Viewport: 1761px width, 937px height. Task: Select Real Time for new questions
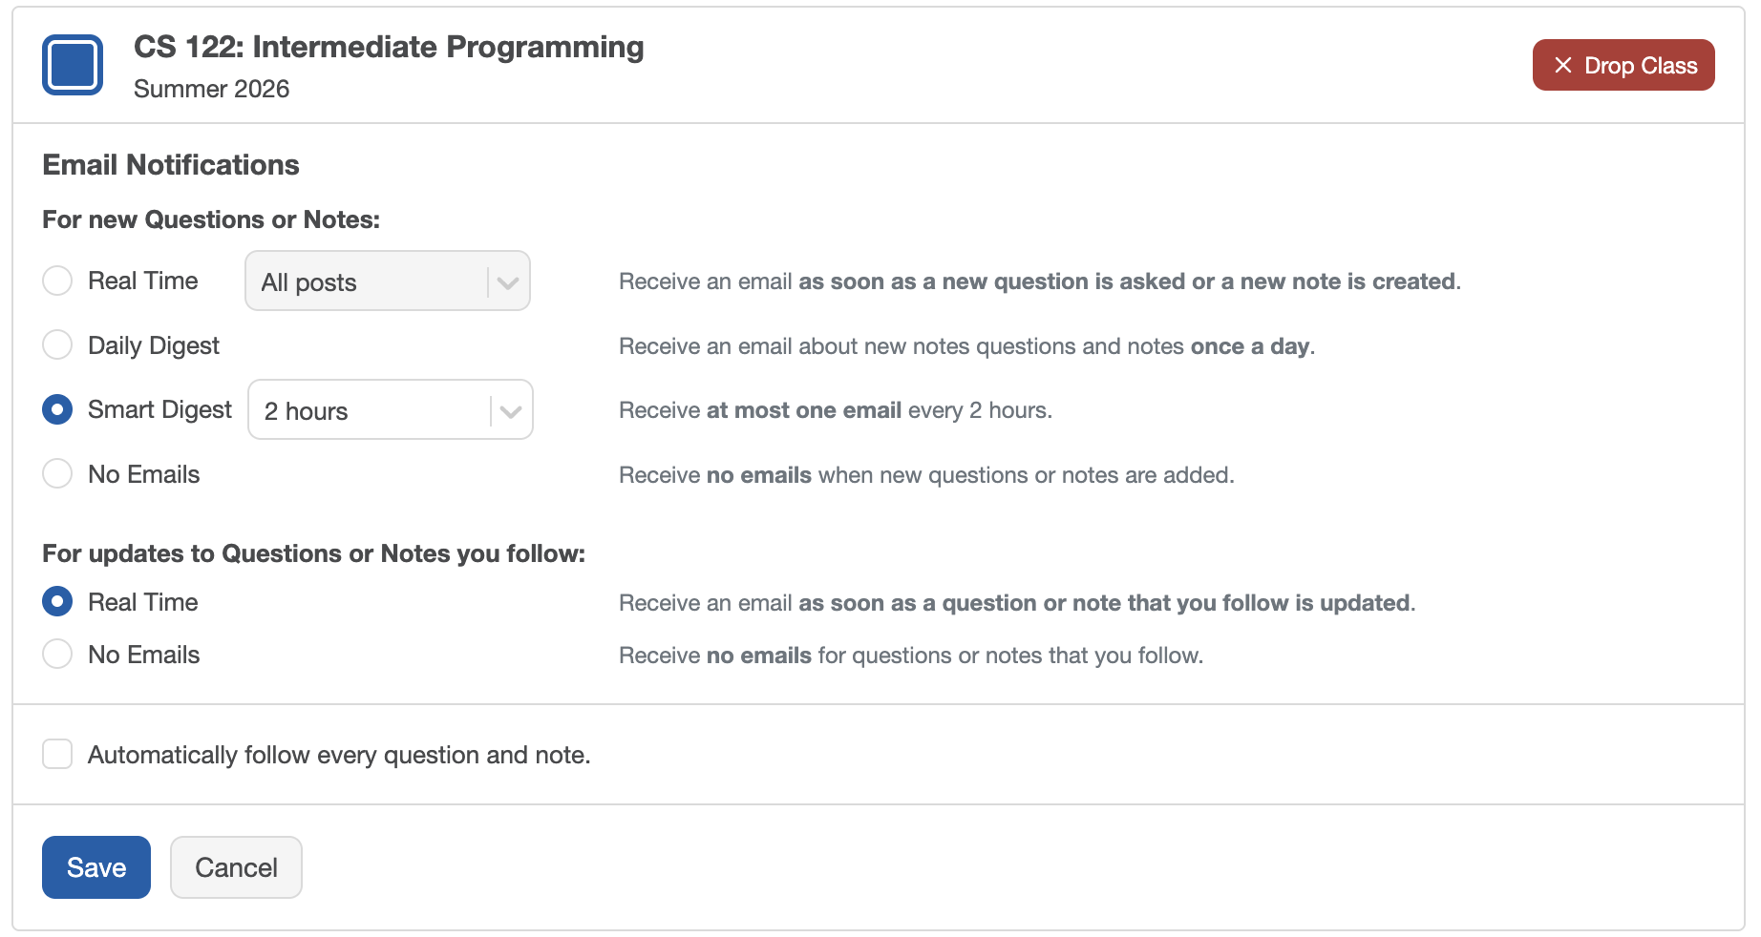click(57, 281)
